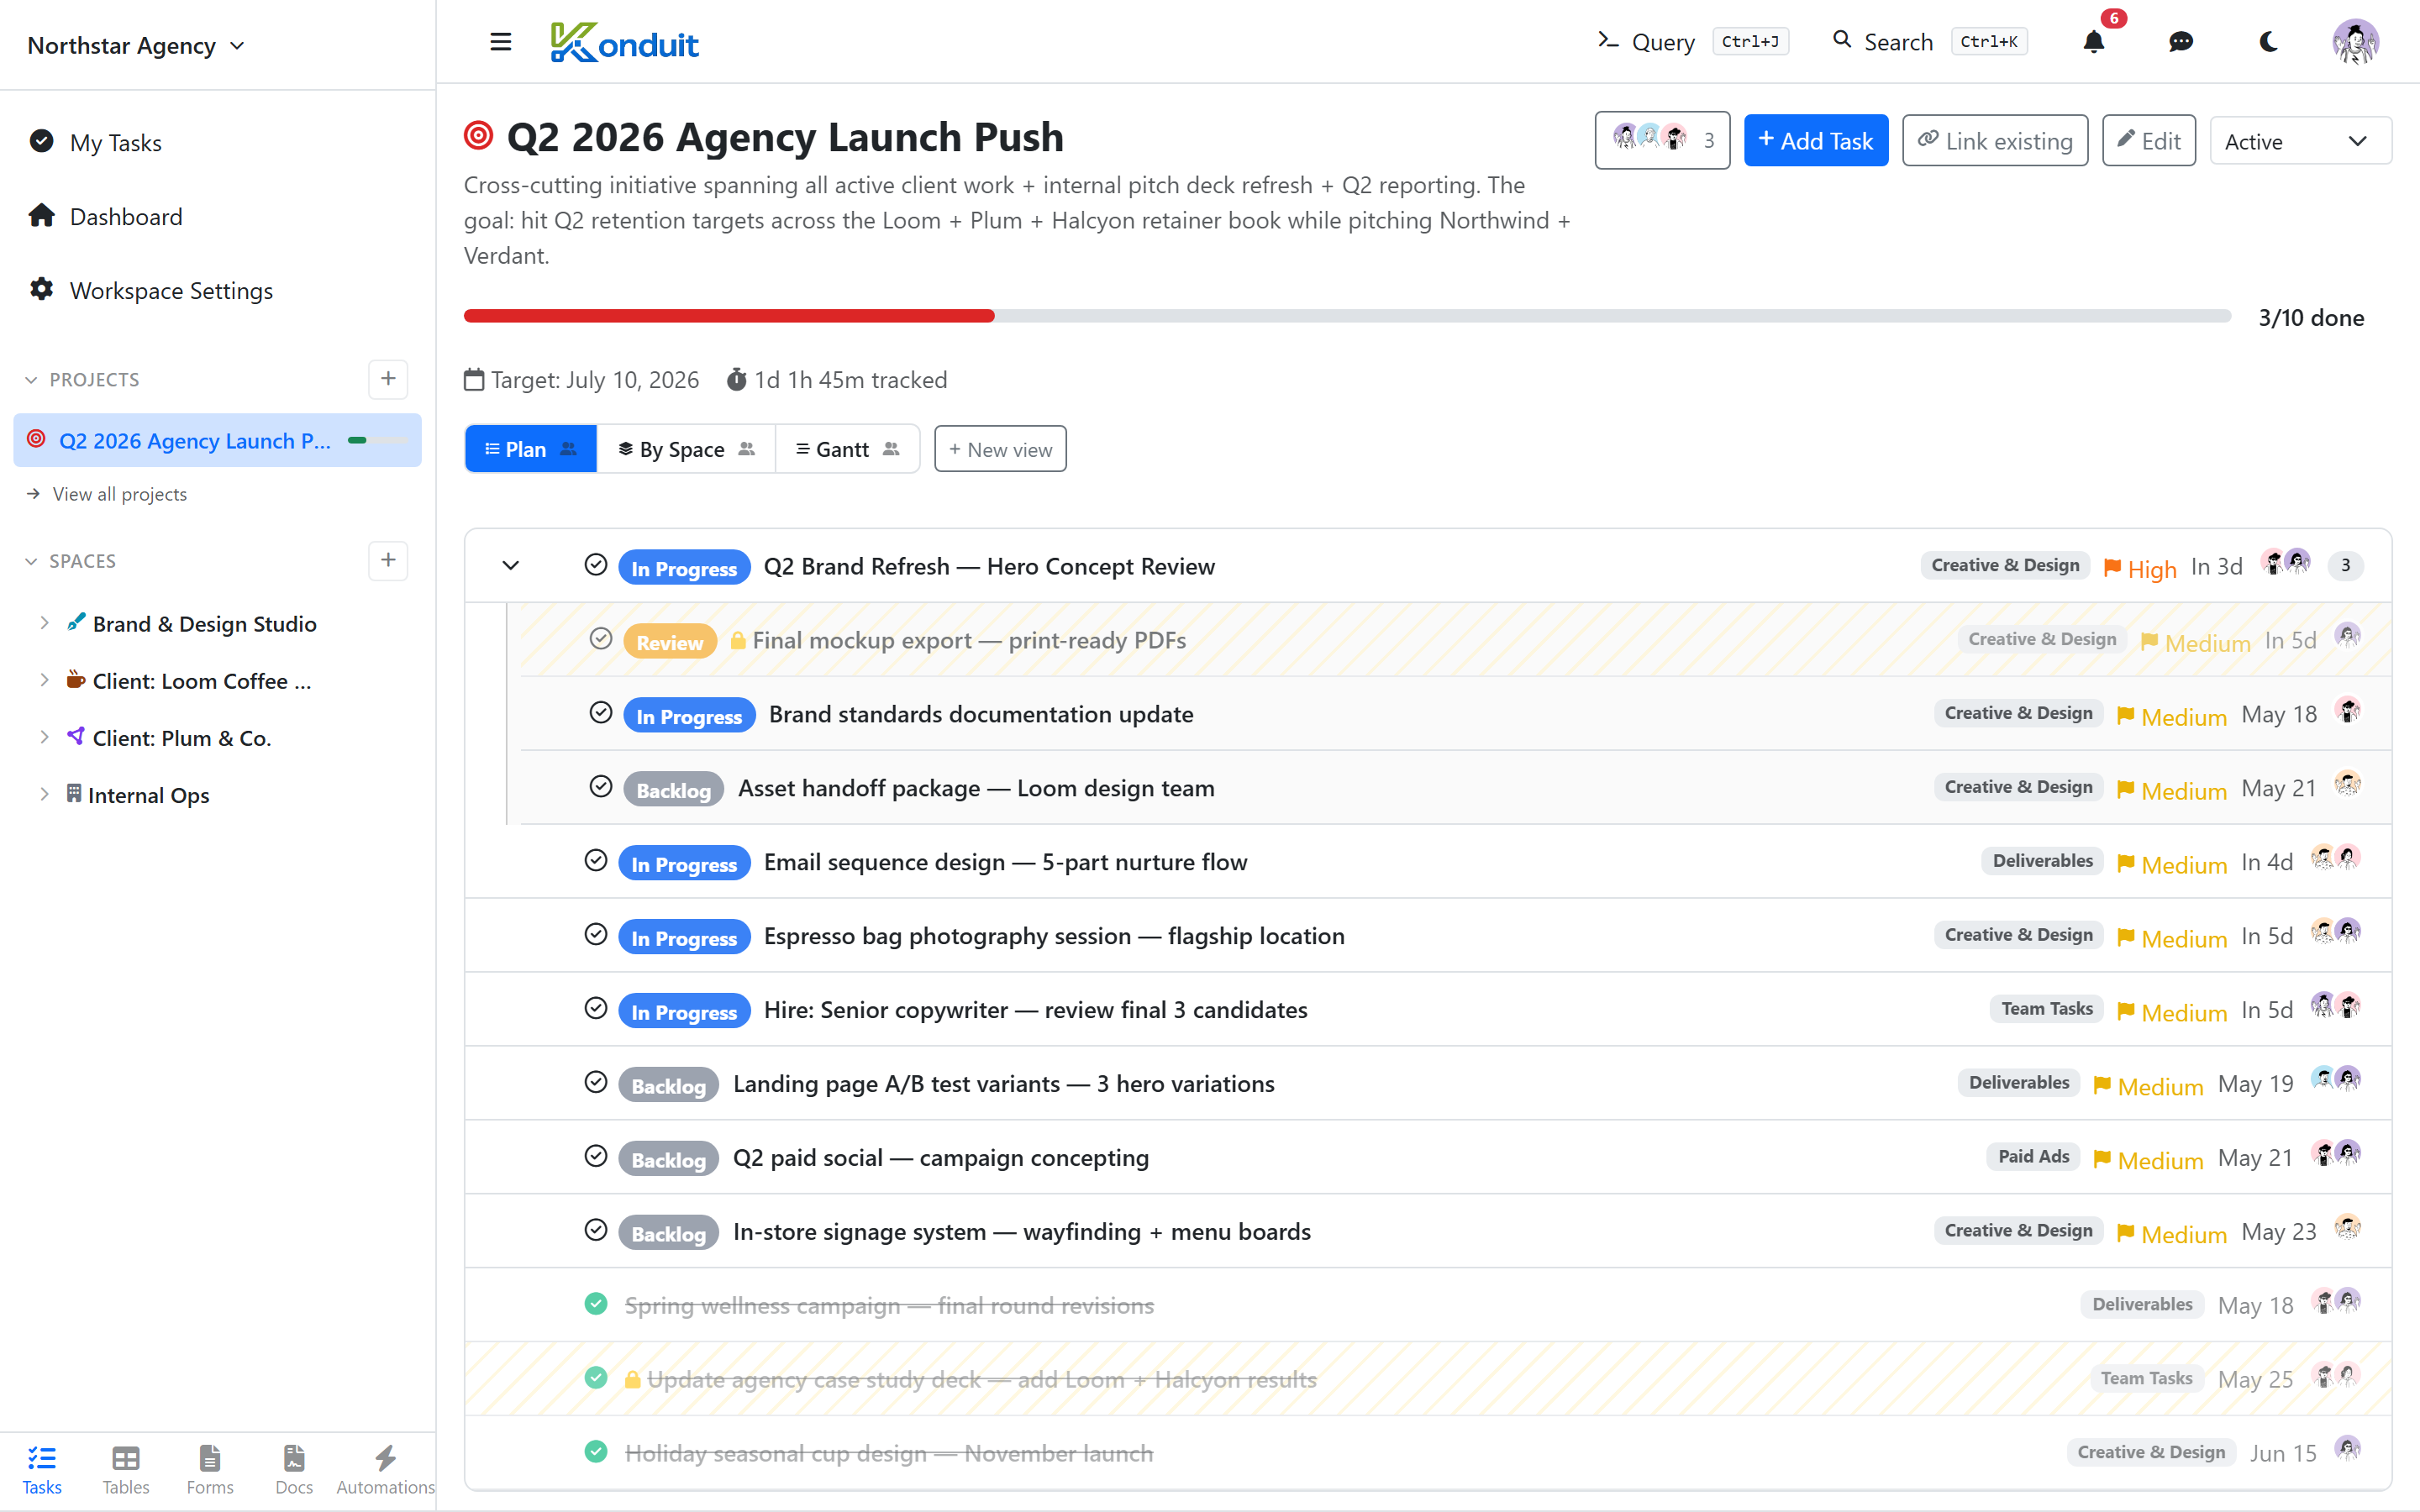Mark Asset handoff package complete
Screen dimensions: 2420x1512
tap(601, 786)
